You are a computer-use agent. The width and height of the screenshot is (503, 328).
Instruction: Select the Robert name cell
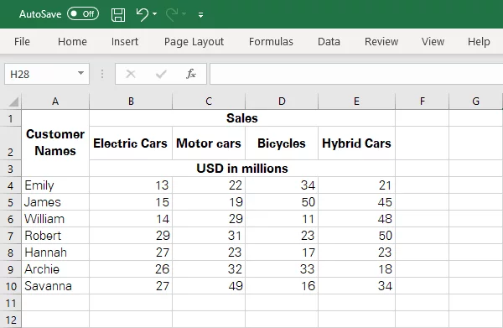55,236
